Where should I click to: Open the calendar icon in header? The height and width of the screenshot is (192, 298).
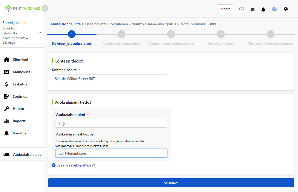click(x=253, y=9)
